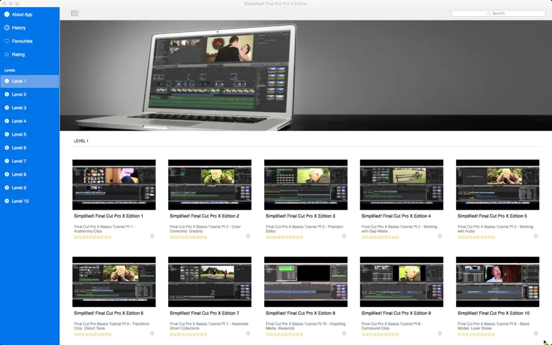The height and width of the screenshot is (345, 552).
Task: Open the Edition 5 video thumbnail
Action: (x=498, y=185)
